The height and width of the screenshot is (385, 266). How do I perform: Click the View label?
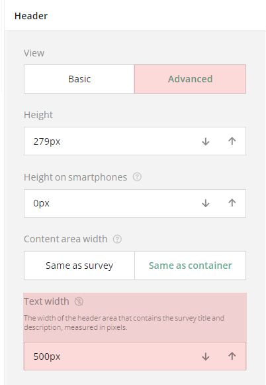[x=34, y=53]
